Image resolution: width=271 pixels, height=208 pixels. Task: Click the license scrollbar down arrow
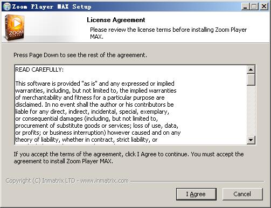(x=251, y=140)
